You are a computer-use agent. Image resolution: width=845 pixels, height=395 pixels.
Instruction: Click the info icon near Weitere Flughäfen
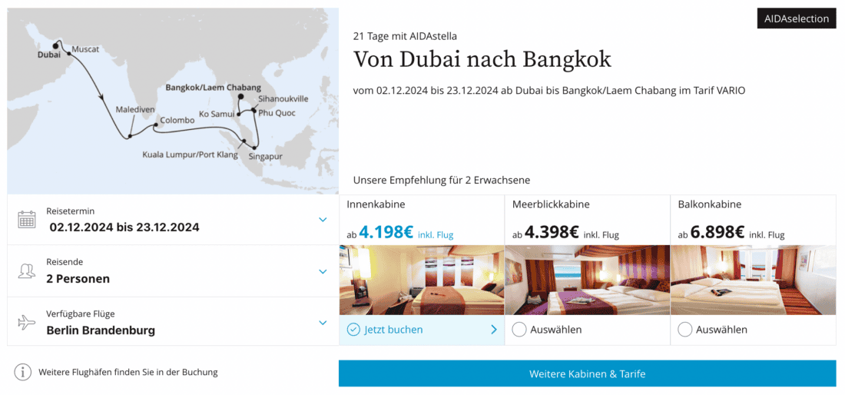coord(23,373)
